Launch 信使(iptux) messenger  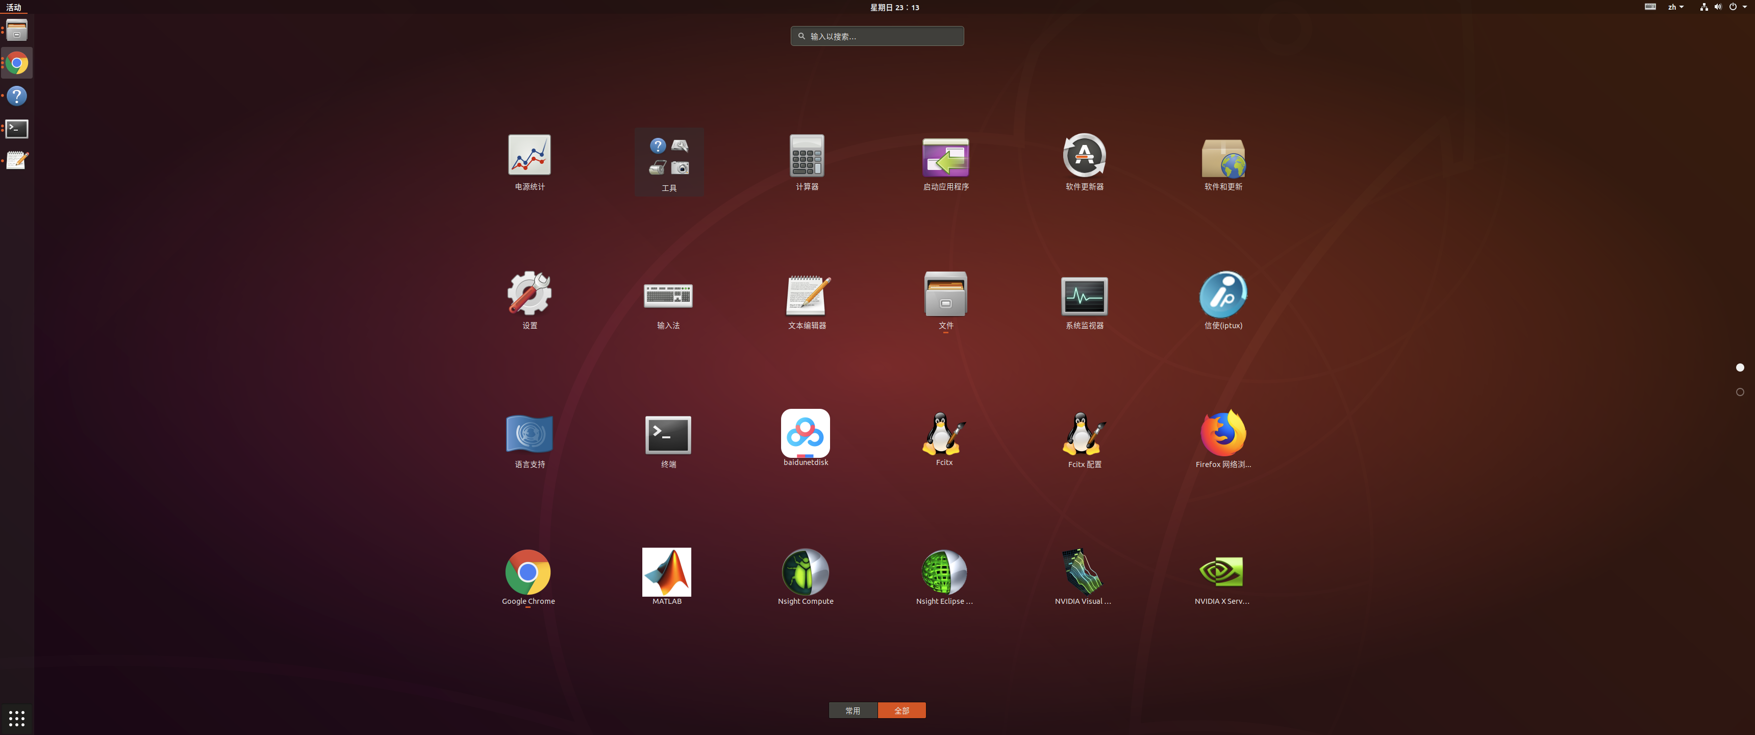click(1223, 296)
